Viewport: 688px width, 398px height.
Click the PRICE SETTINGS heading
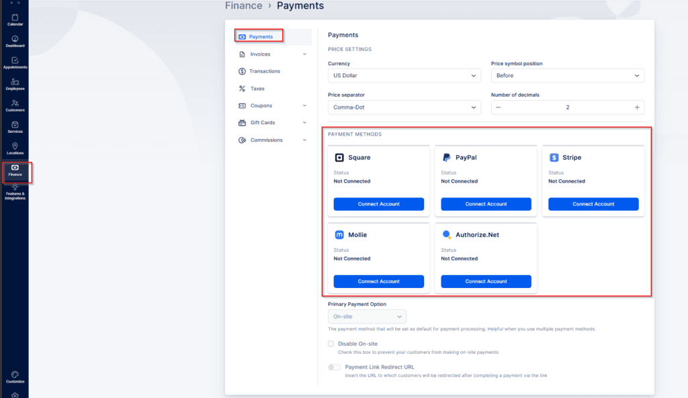tap(349, 50)
